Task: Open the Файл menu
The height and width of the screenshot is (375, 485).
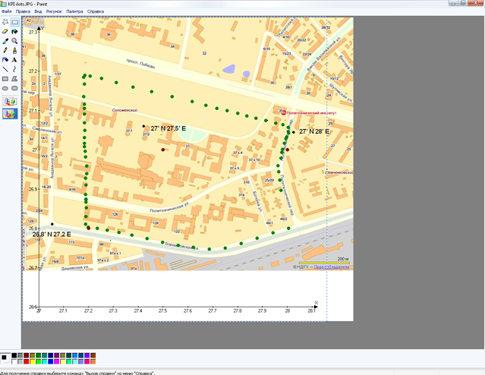Action: click(7, 11)
